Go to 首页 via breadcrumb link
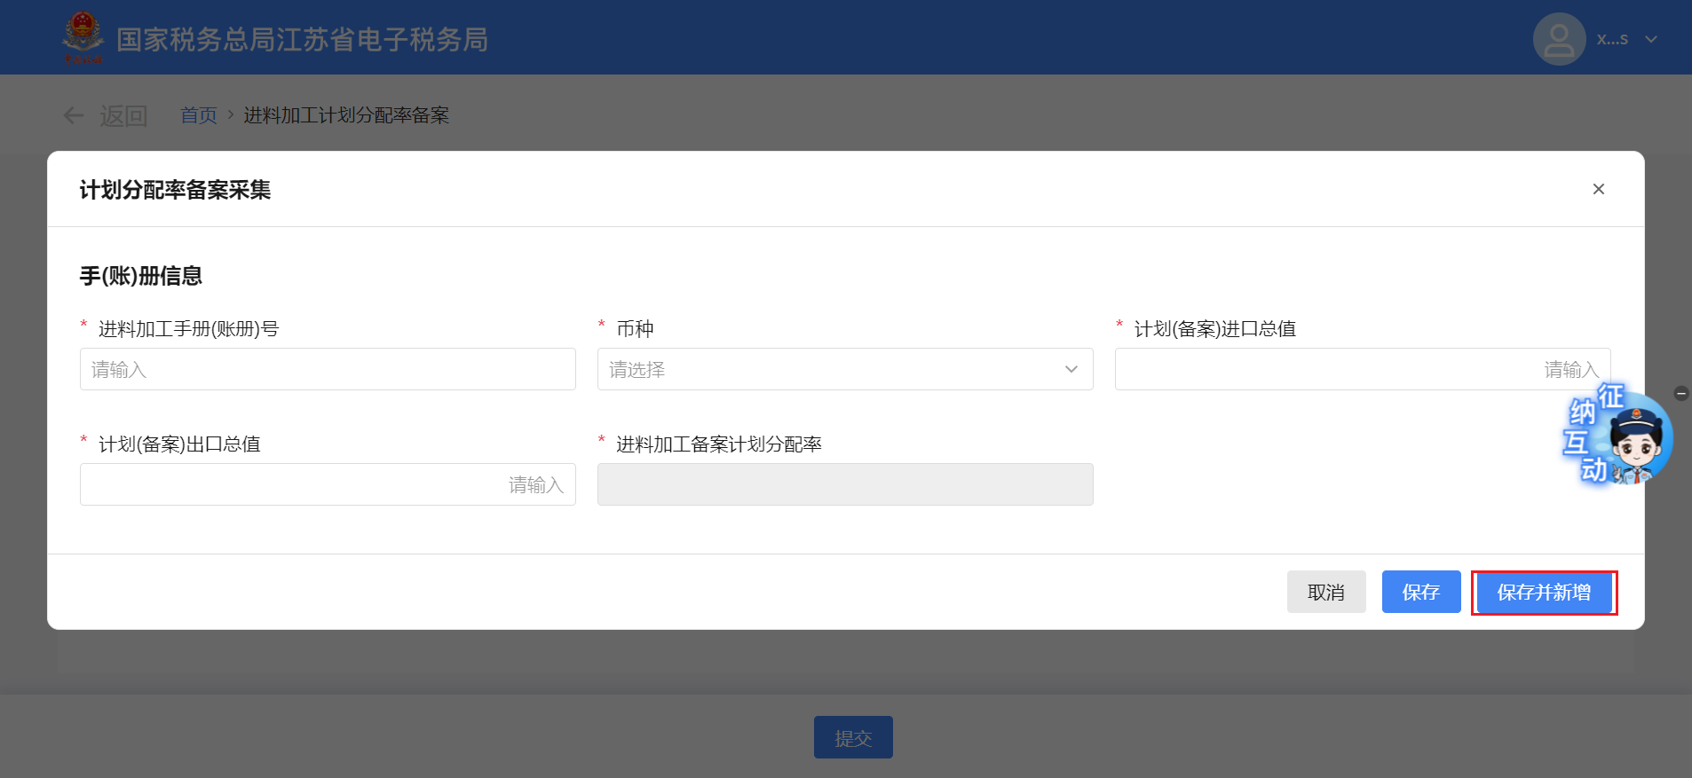 [198, 115]
